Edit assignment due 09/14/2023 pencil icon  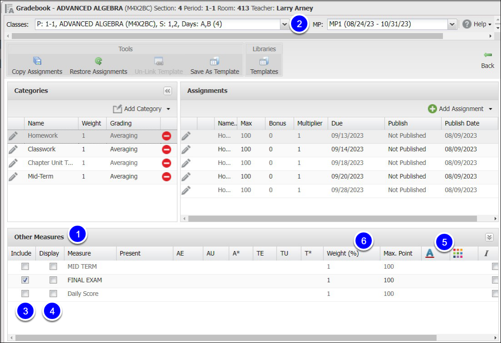point(186,150)
